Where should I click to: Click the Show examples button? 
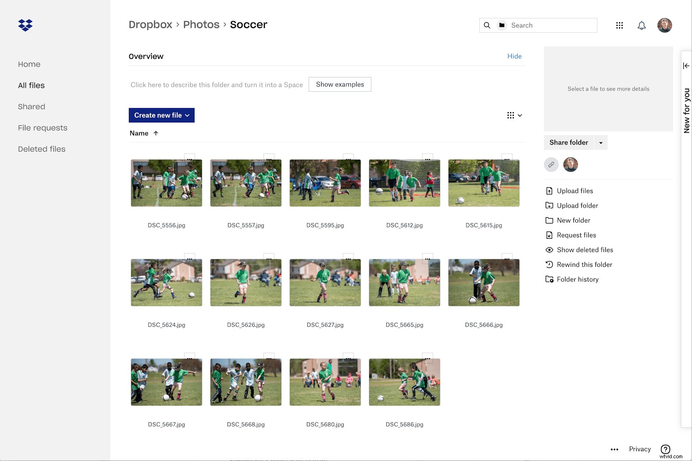340,84
